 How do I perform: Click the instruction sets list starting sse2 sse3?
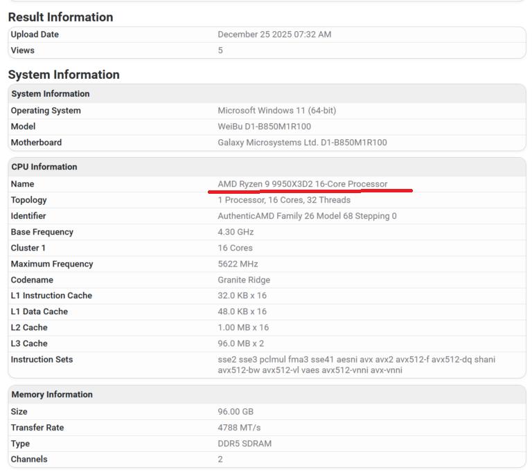[x=357, y=365]
